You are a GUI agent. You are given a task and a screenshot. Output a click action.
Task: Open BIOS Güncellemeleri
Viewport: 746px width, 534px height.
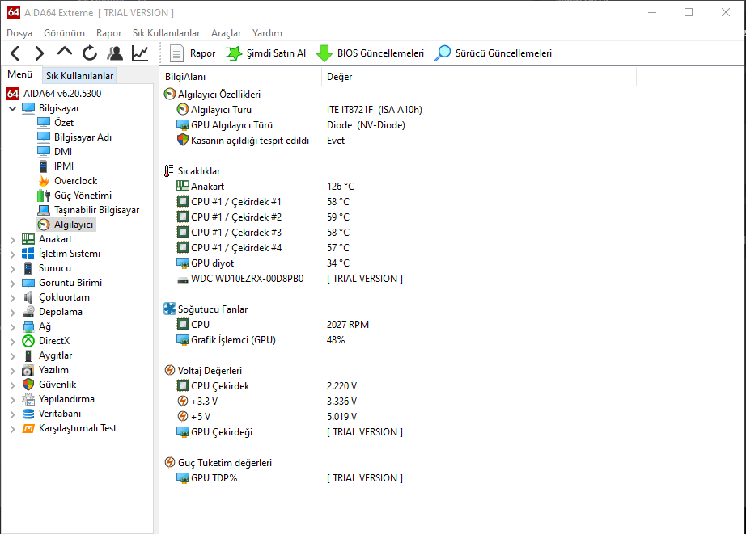pyautogui.click(x=370, y=53)
